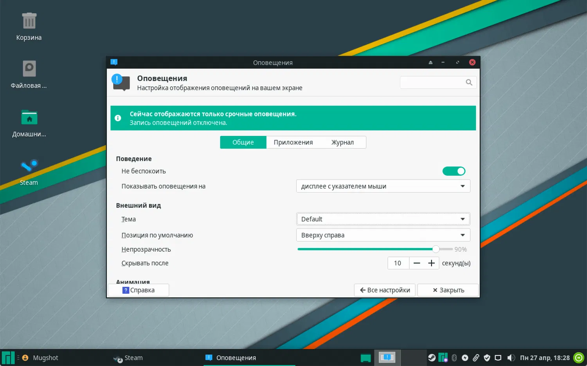The image size is (587, 366).
Task: Click the Непрозрачность label
Action: coord(146,249)
